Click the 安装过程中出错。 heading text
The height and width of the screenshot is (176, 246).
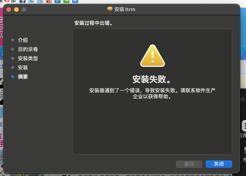[x=93, y=23]
